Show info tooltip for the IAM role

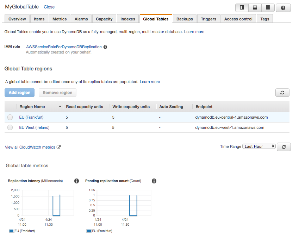pos(105,46)
